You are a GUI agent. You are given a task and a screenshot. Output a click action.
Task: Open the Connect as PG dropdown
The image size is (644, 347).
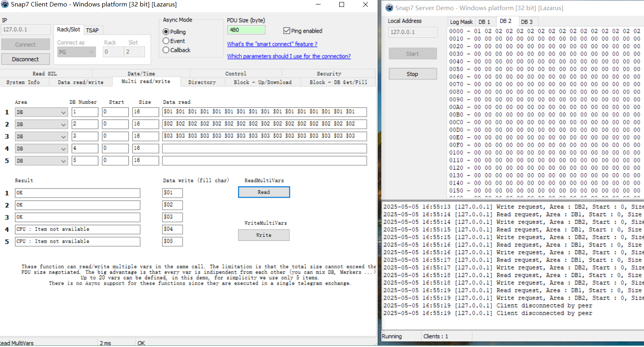[x=77, y=52]
